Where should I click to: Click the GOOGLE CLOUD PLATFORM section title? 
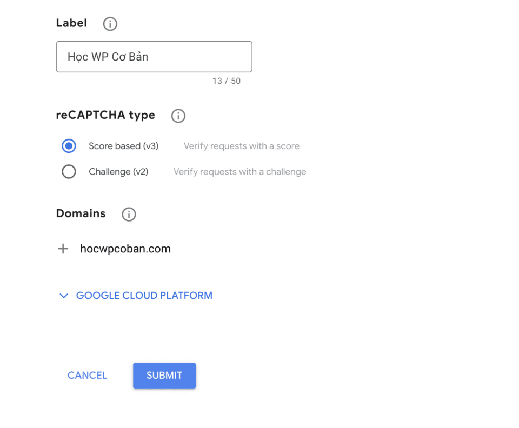coord(144,296)
